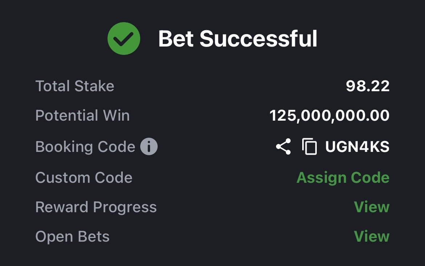The height and width of the screenshot is (266, 425).
Task: Select Assign Code for custom code
Action: [x=343, y=178]
